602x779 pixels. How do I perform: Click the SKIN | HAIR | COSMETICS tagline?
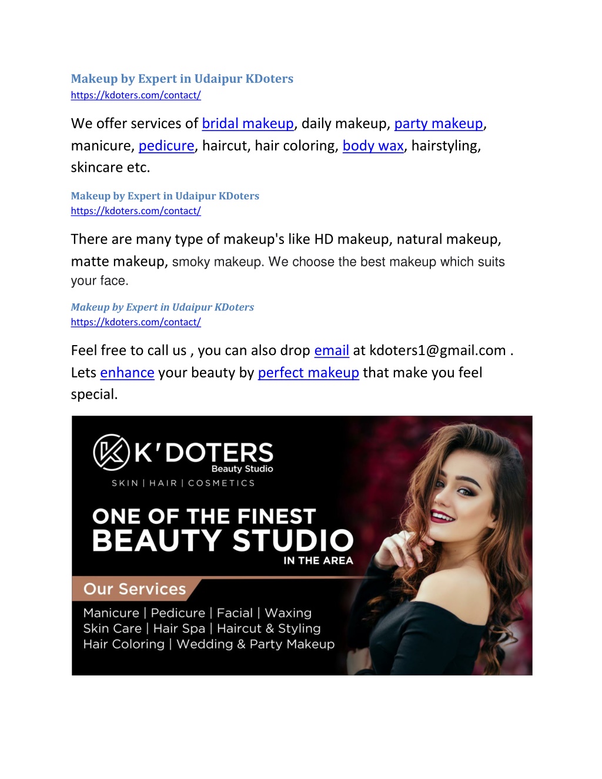pos(183,483)
